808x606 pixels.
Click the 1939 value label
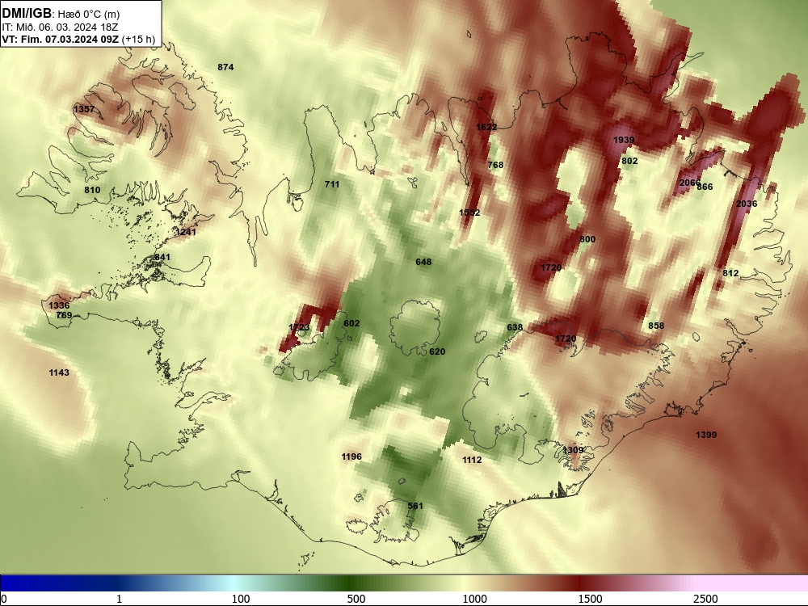pyautogui.click(x=624, y=140)
